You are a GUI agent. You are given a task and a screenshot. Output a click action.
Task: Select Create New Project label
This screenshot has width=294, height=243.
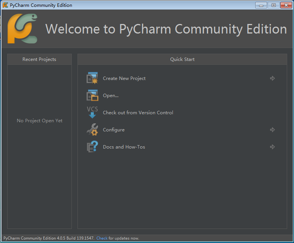tap(124, 78)
